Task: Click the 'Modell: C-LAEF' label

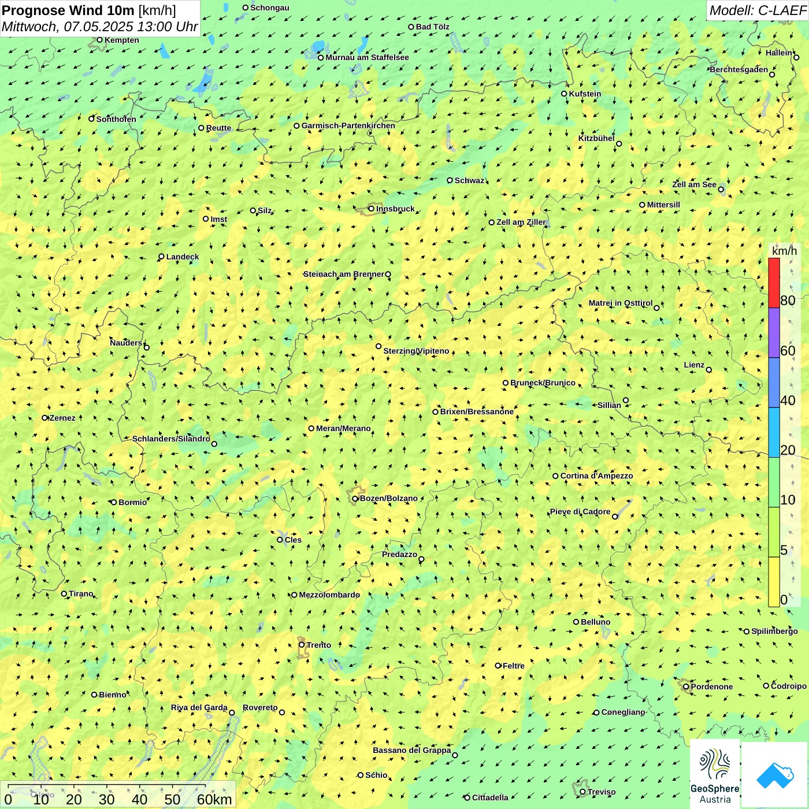Action: tap(758, 10)
